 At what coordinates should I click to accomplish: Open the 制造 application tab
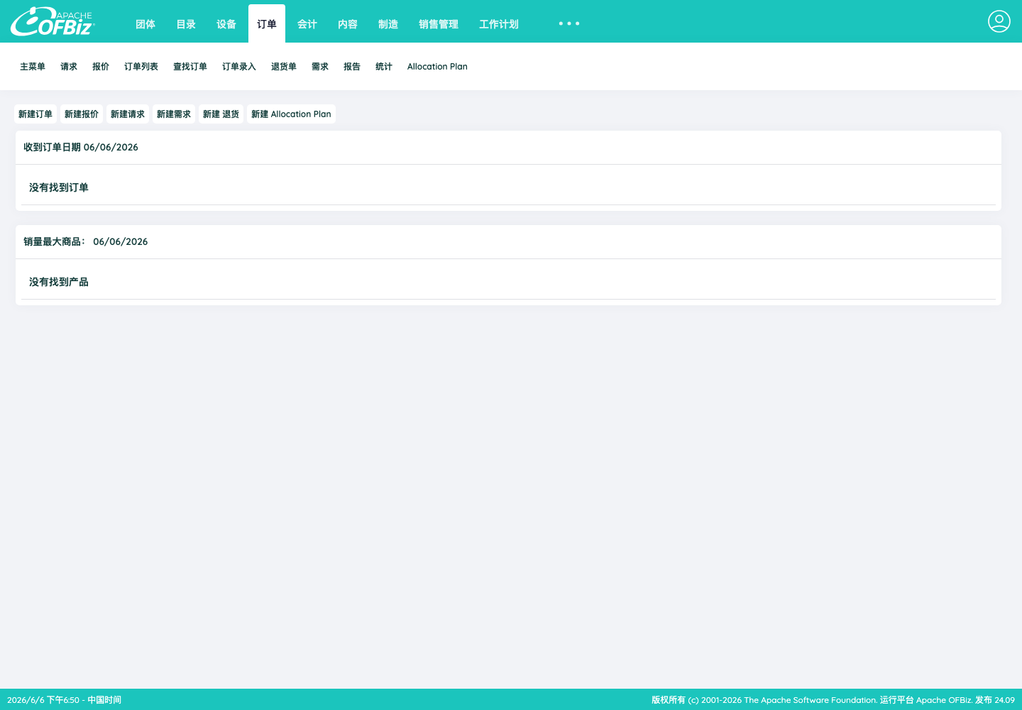pyautogui.click(x=388, y=24)
